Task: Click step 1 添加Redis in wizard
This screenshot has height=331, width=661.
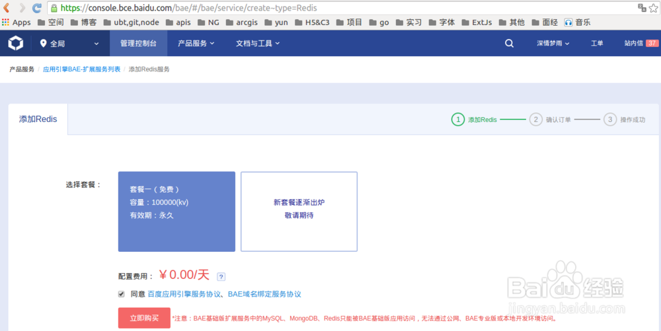Action: [474, 119]
